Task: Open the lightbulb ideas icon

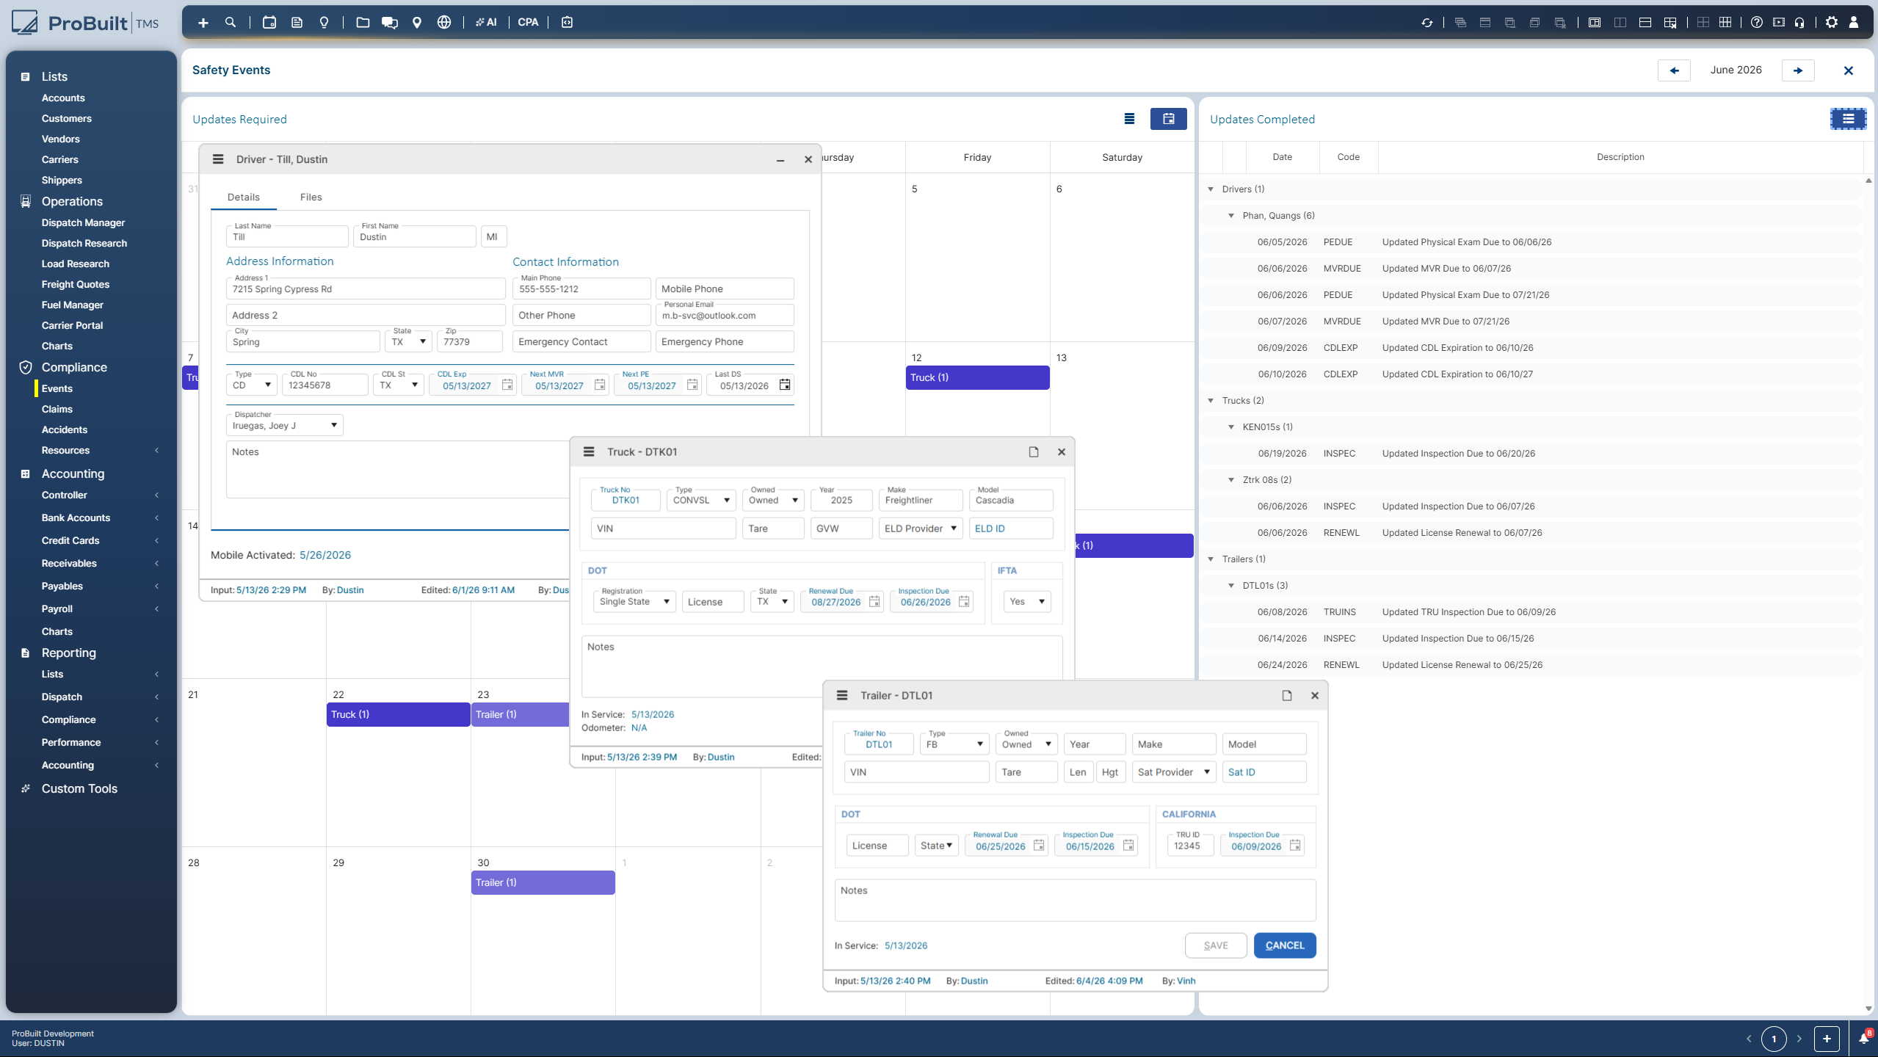Action: (324, 23)
